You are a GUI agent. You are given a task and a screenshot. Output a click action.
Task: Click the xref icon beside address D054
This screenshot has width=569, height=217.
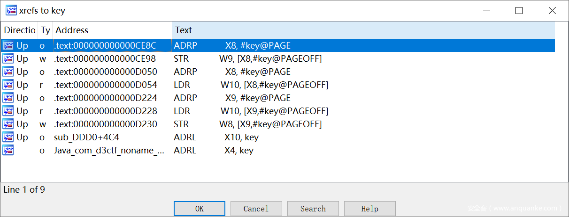[x=8, y=85]
